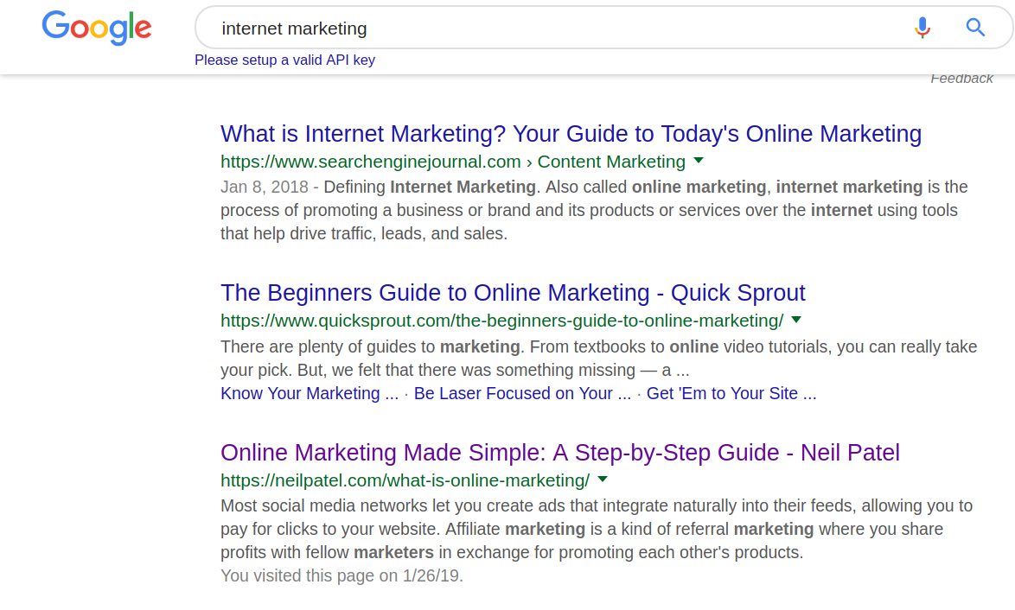Click the magnifying glass search icon
Image resolution: width=1015 pixels, height=610 pixels.
point(975,28)
